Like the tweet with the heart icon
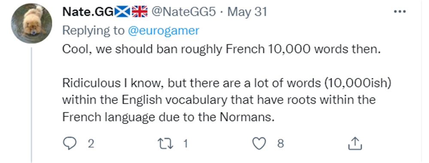429x163 pixels. tap(259, 144)
